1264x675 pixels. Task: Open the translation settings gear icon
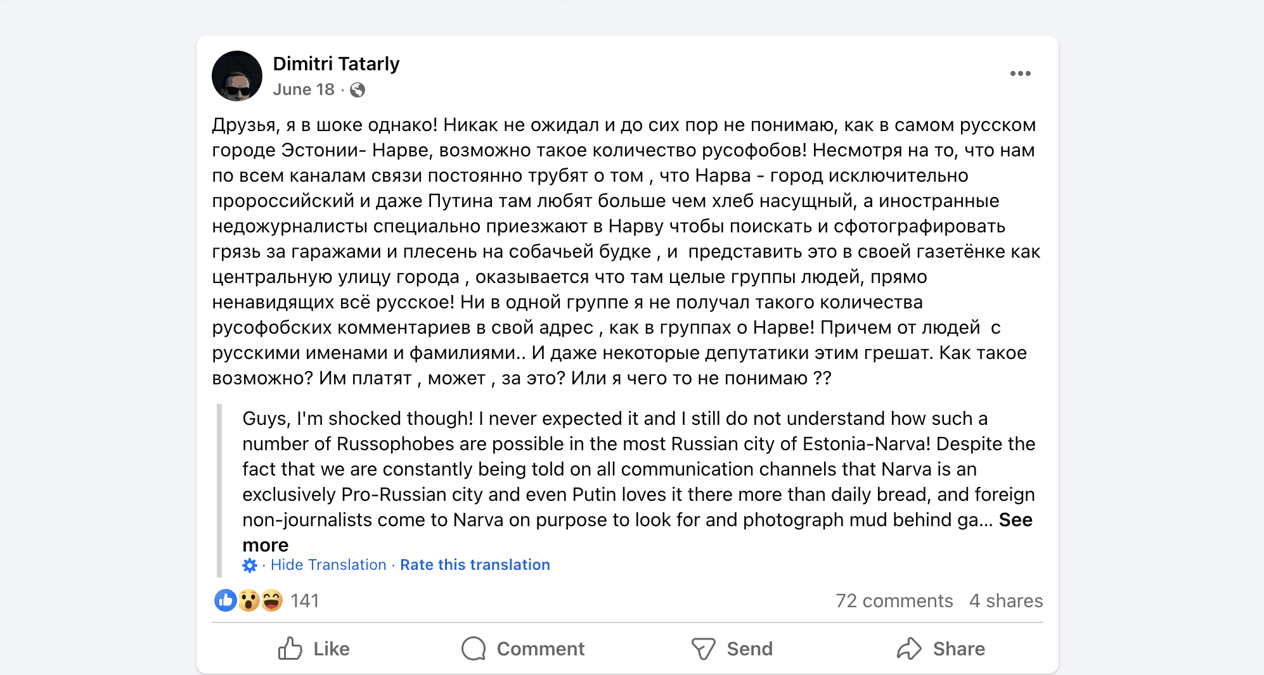[250, 565]
